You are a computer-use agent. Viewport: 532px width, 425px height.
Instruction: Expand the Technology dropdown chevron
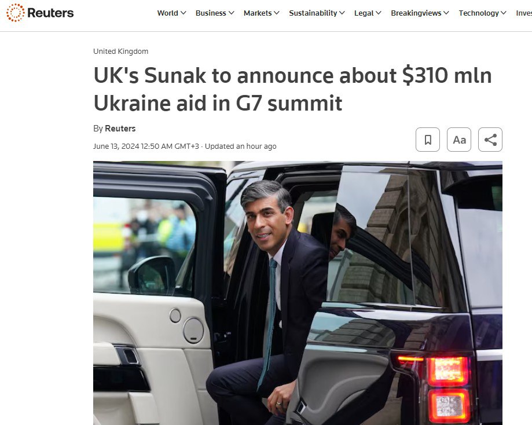[x=504, y=13]
